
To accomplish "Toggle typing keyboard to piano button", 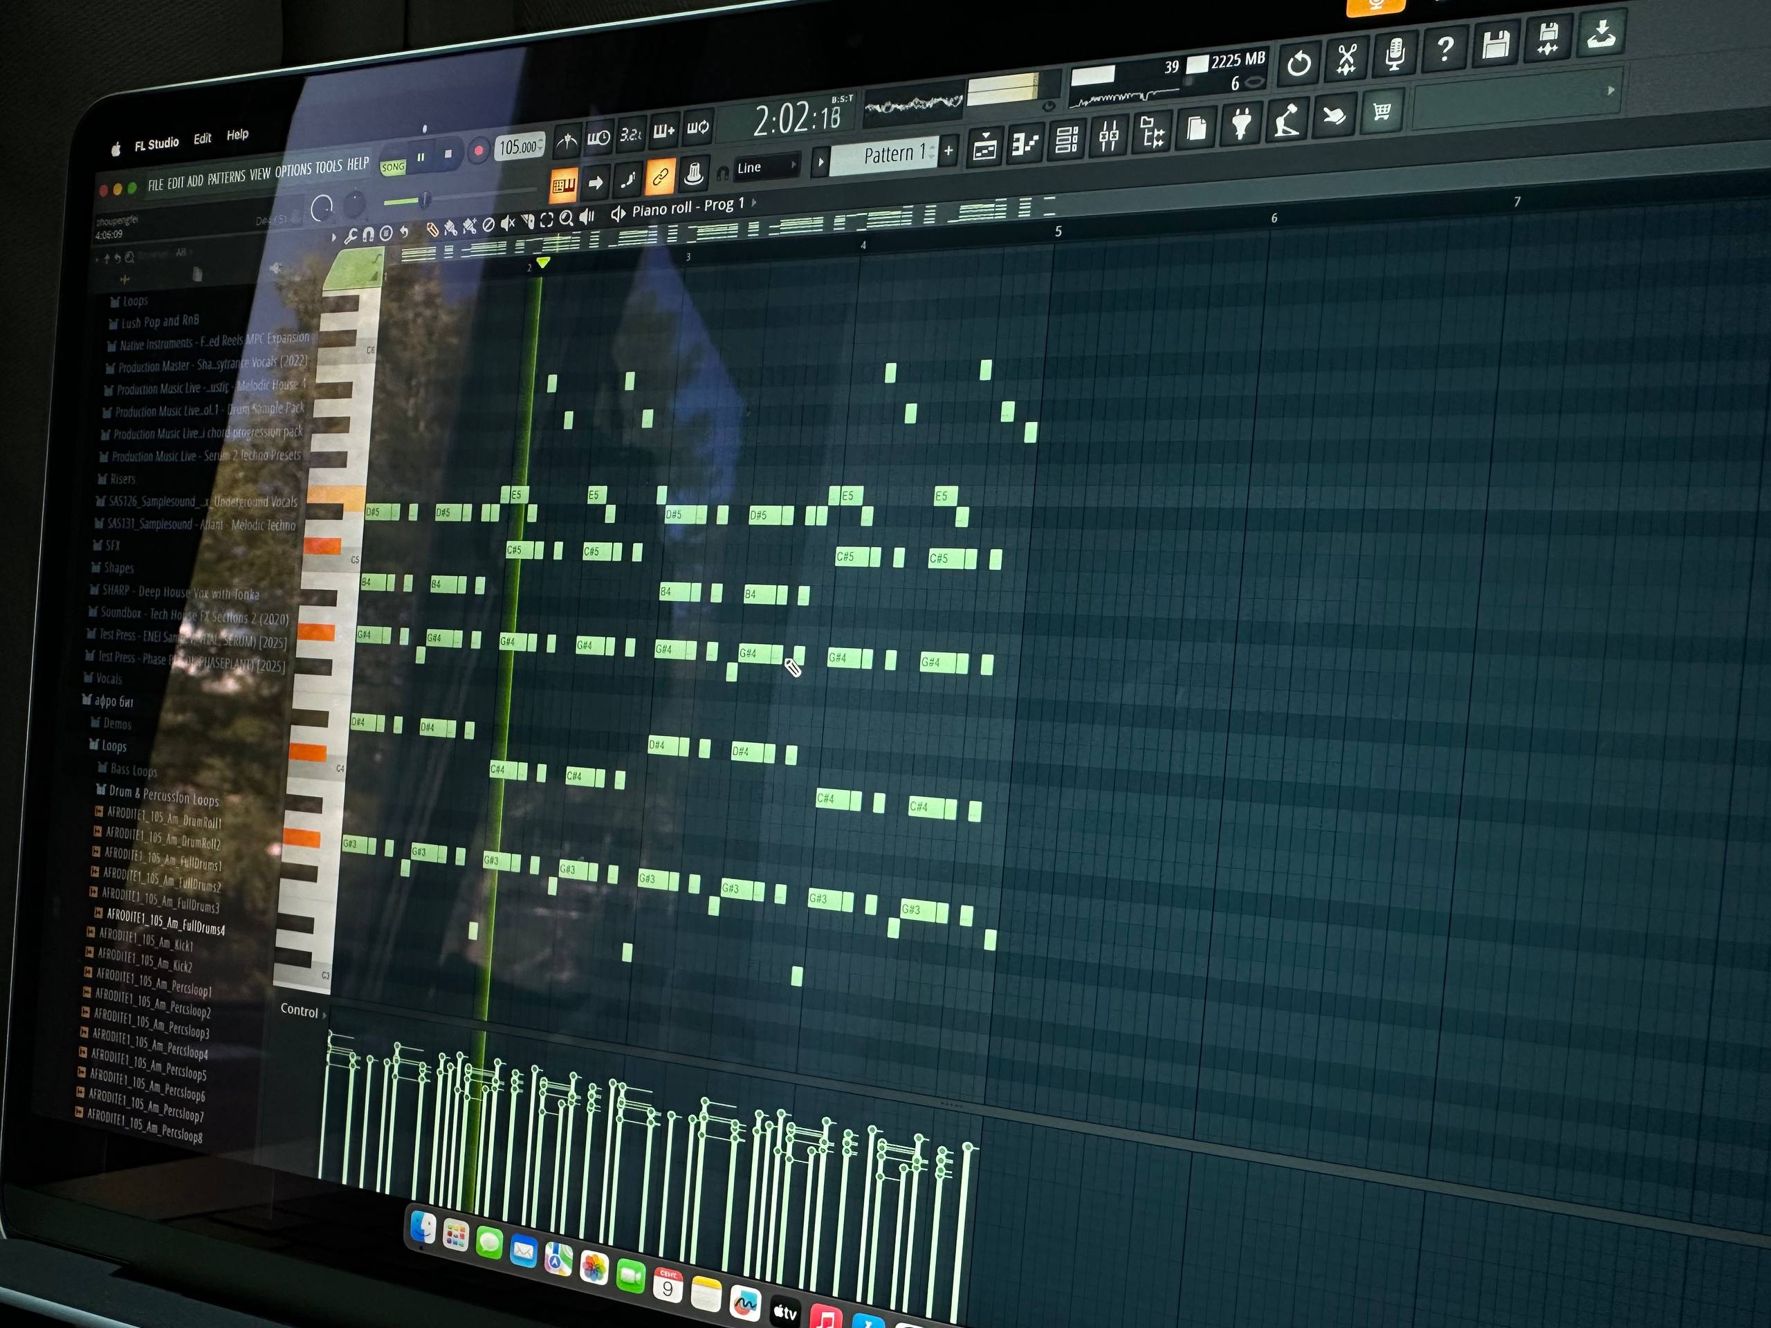I will (564, 187).
